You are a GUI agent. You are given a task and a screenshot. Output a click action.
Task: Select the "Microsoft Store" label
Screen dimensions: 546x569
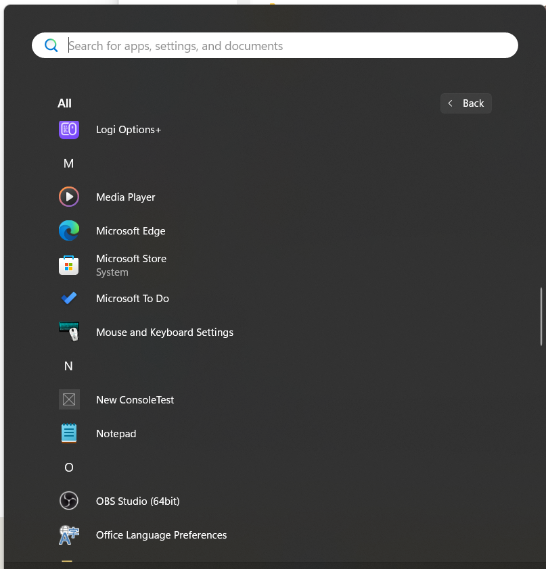point(131,259)
